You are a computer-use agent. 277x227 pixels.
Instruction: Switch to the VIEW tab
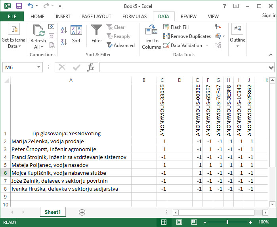point(213,16)
